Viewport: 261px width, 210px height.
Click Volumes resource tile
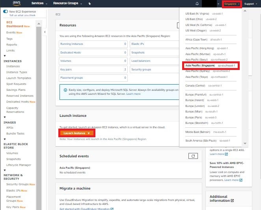(x=93, y=61)
